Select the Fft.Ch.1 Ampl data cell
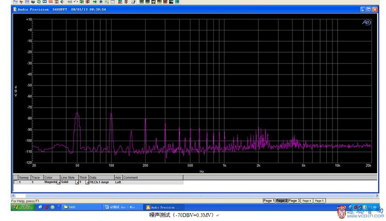 pos(101,182)
